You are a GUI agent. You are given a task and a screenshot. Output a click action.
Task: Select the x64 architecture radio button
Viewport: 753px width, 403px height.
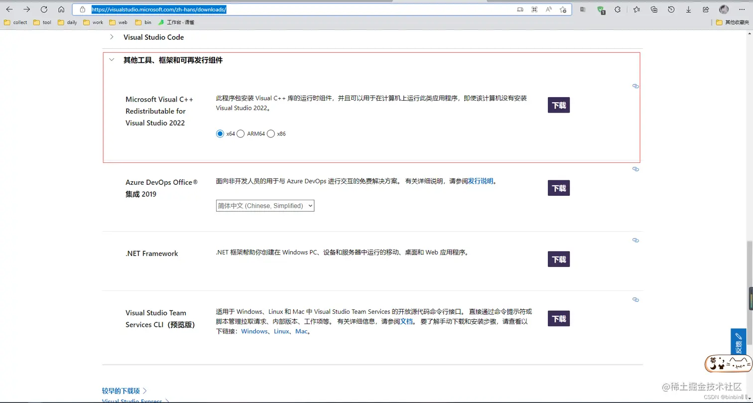click(220, 134)
